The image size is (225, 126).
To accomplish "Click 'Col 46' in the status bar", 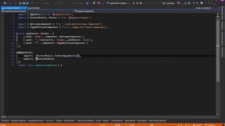I will click(117, 125).
